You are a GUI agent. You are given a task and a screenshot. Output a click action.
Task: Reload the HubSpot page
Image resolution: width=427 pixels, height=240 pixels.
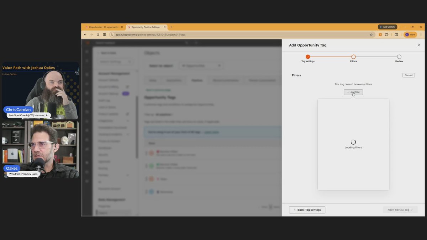[98, 34]
